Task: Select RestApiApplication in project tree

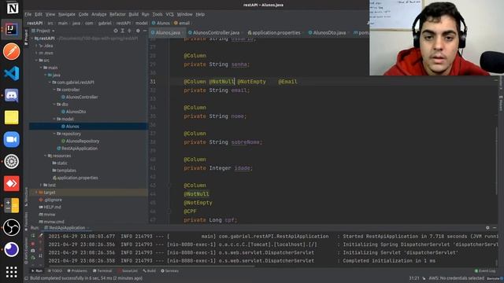Action: 77,149
